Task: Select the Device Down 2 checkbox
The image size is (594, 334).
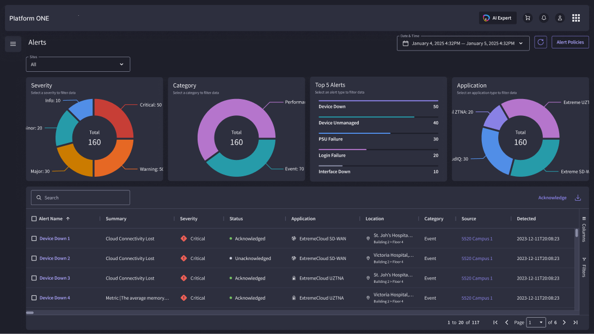Action: (34, 258)
